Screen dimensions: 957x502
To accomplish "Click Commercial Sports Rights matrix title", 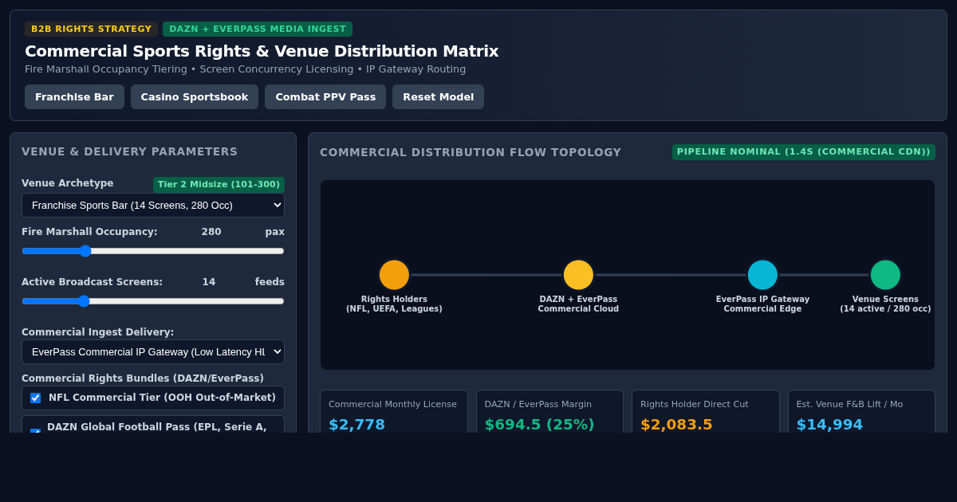I will pos(262,51).
